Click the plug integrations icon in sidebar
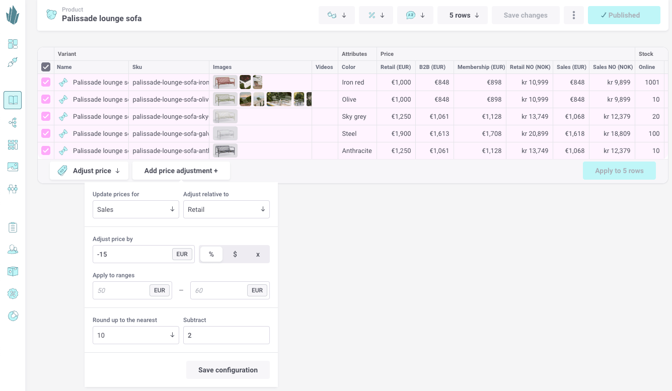672x391 pixels. point(13,62)
